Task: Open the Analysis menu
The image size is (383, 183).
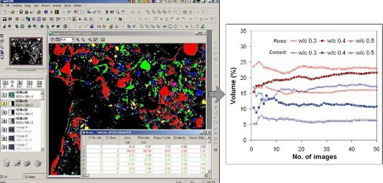Action: pyautogui.click(x=57, y=6)
